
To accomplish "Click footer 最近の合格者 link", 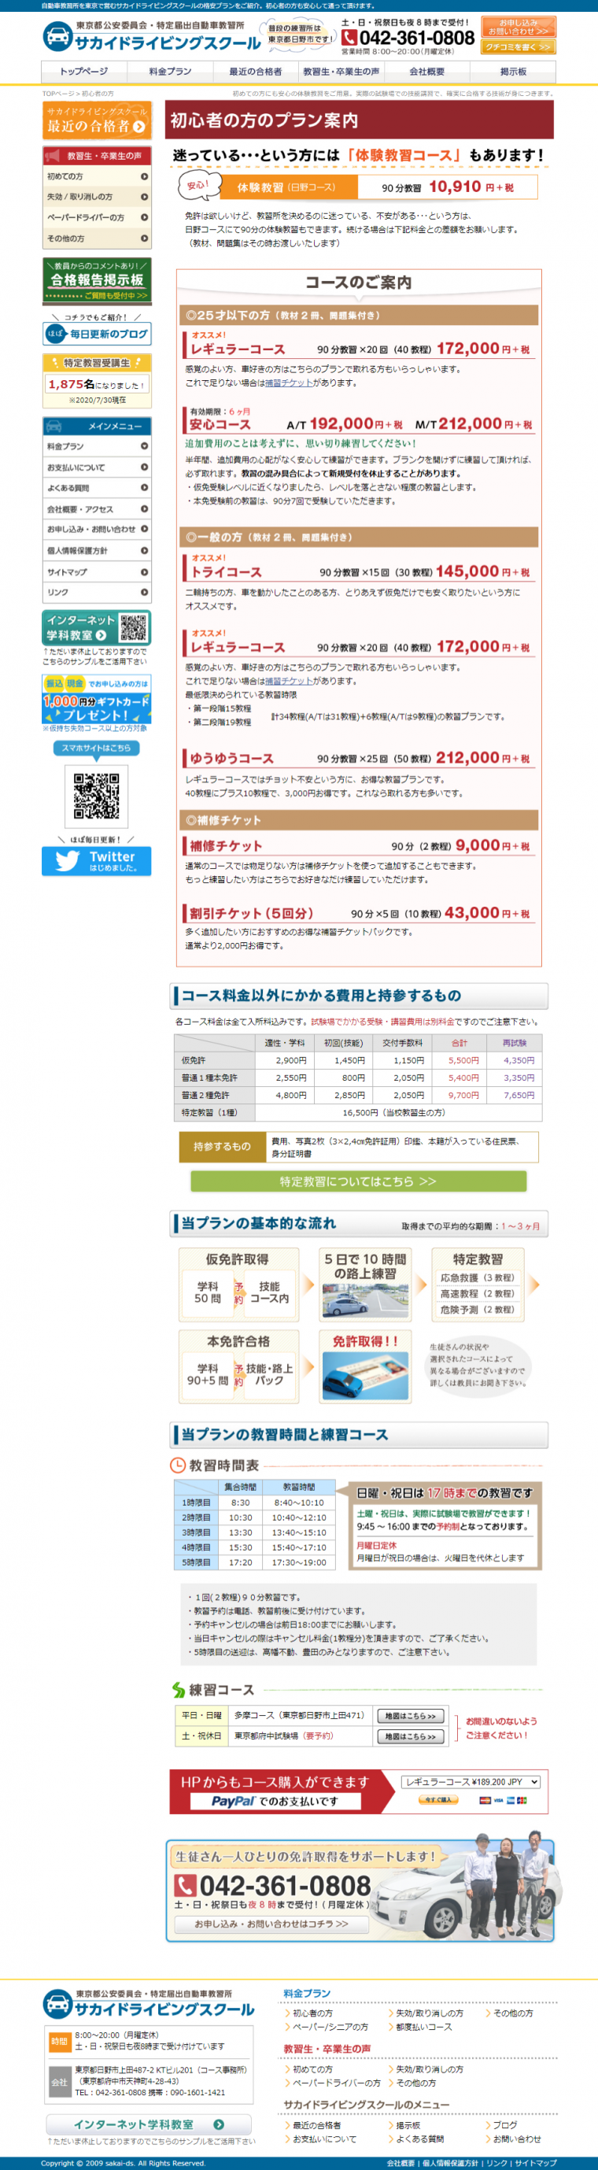I will [x=316, y=2125].
